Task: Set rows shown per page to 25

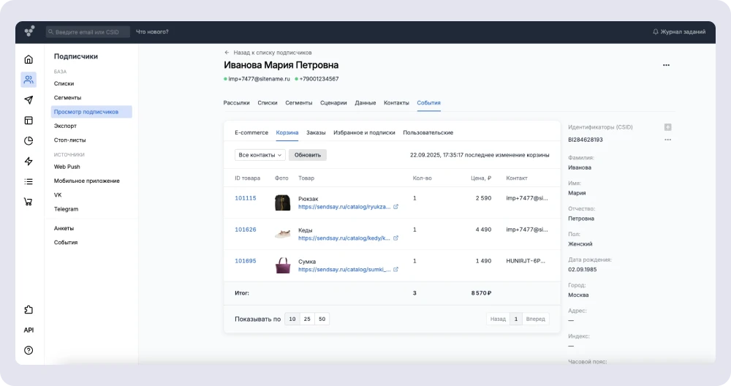Action: click(x=307, y=319)
